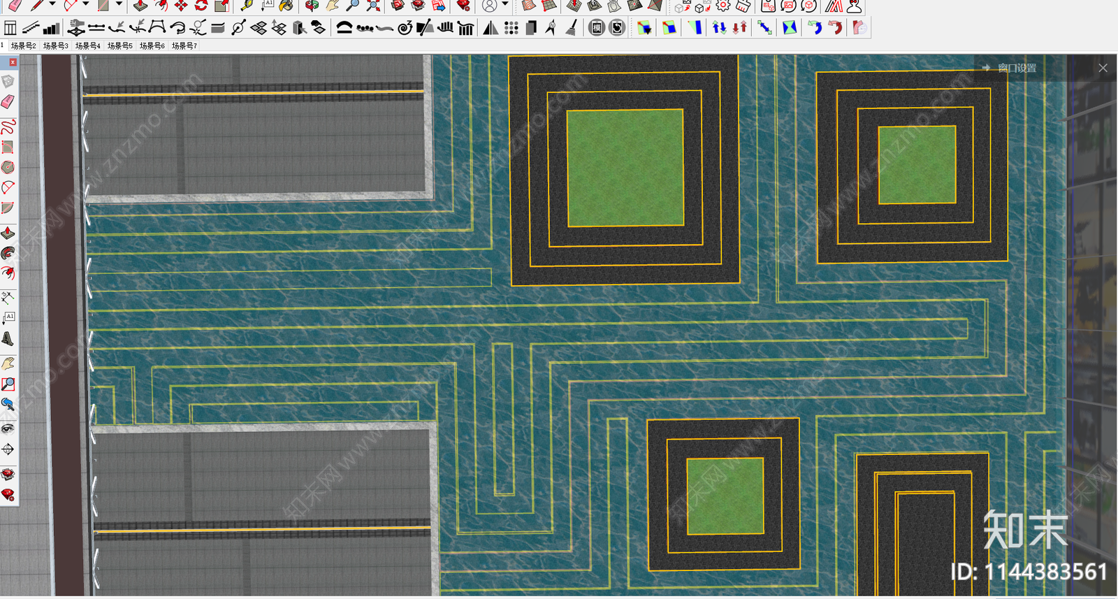This screenshot has width=1118, height=599.
Task: Switch to scene tab 场景号4
Action: click(x=87, y=45)
